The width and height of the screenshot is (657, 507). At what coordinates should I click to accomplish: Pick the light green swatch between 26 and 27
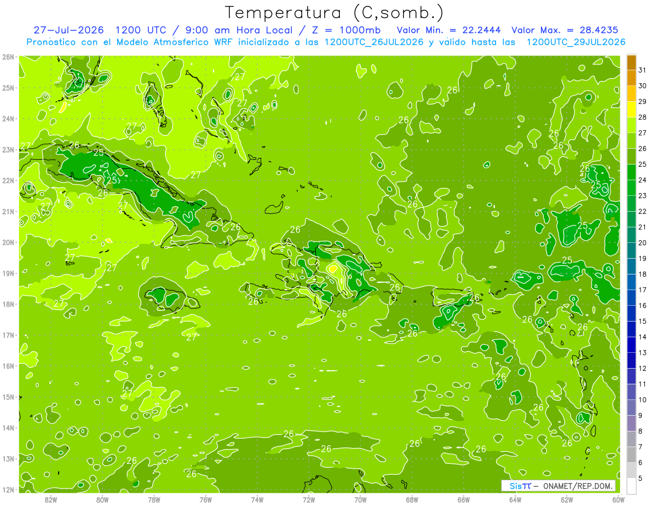click(x=631, y=141)
